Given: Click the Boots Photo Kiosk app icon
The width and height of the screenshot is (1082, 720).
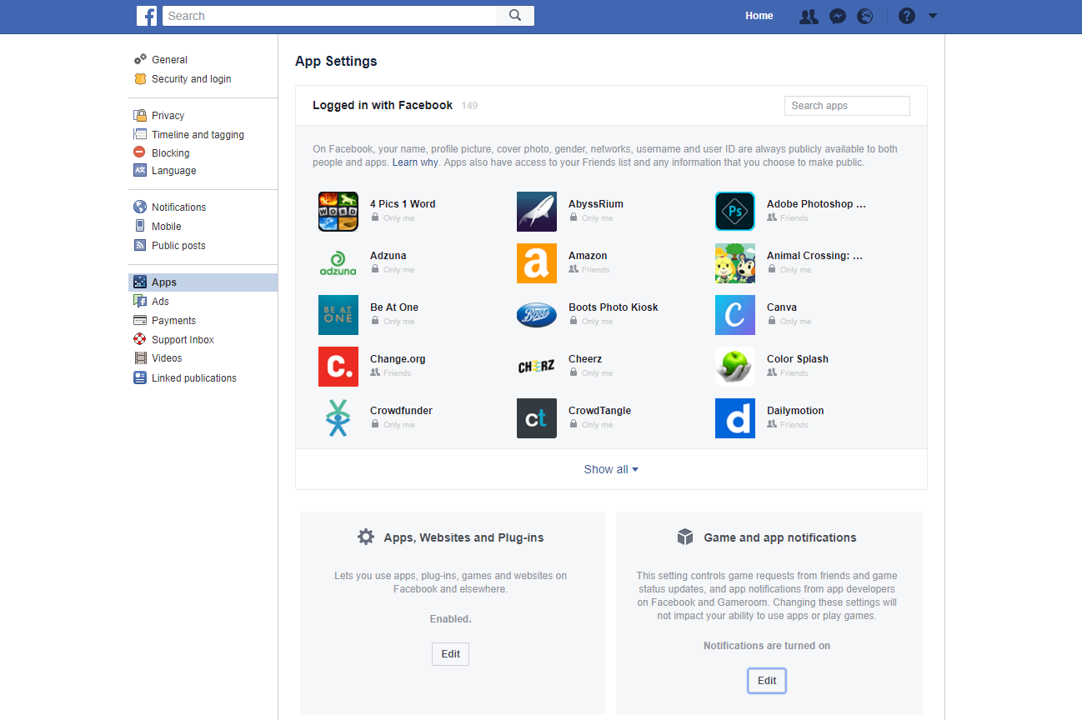Looking at the screenshot, I should coord(537,315).
